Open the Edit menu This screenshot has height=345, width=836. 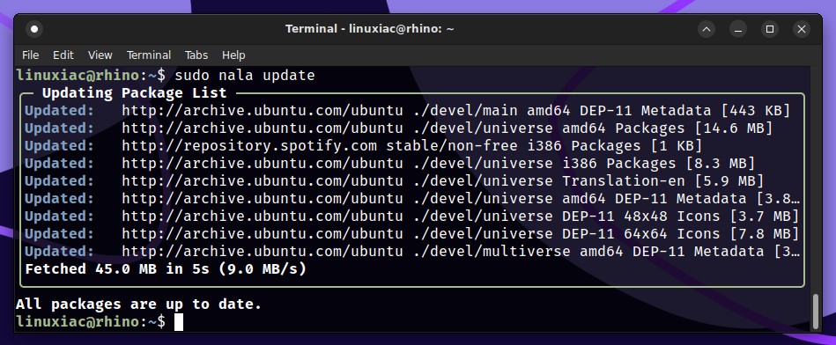click(63, 55)
